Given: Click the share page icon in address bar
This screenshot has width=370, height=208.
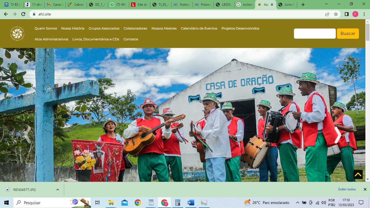Looking at the screenshot, I should point(327,14).
